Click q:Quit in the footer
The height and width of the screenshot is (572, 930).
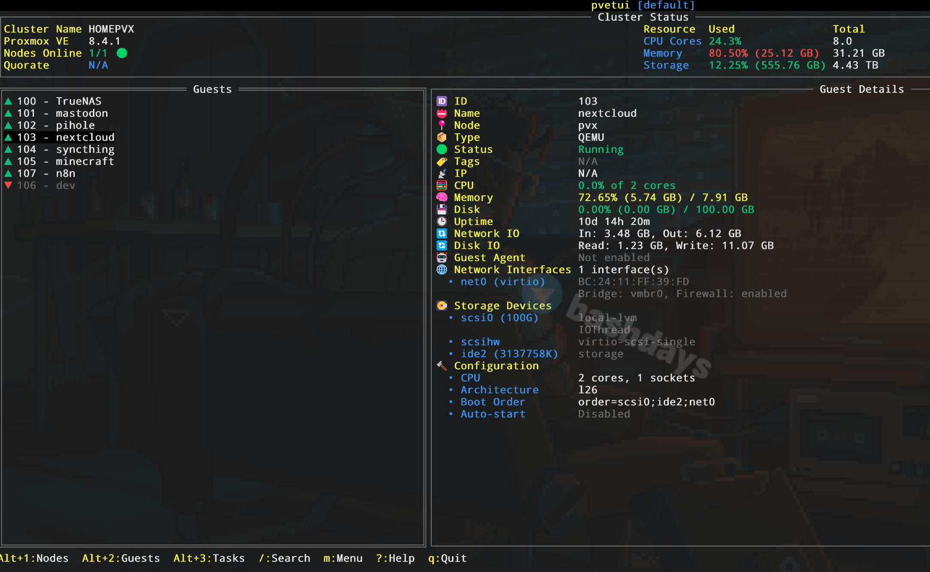pyautogui.click(x=447, y=558)
